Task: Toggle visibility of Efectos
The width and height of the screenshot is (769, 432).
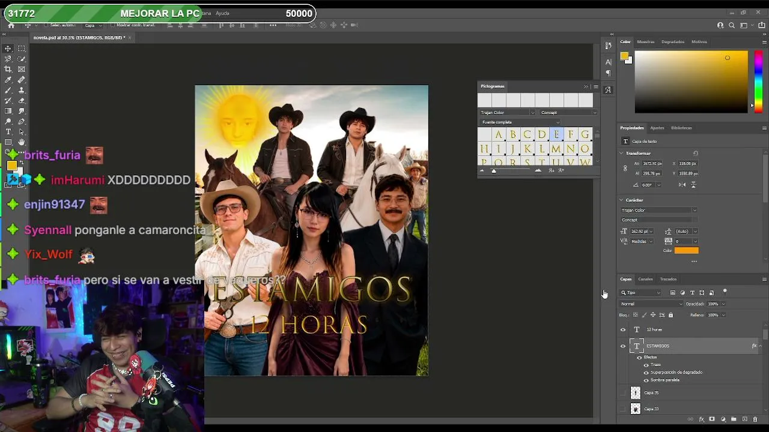Action: tap(639, 358)
